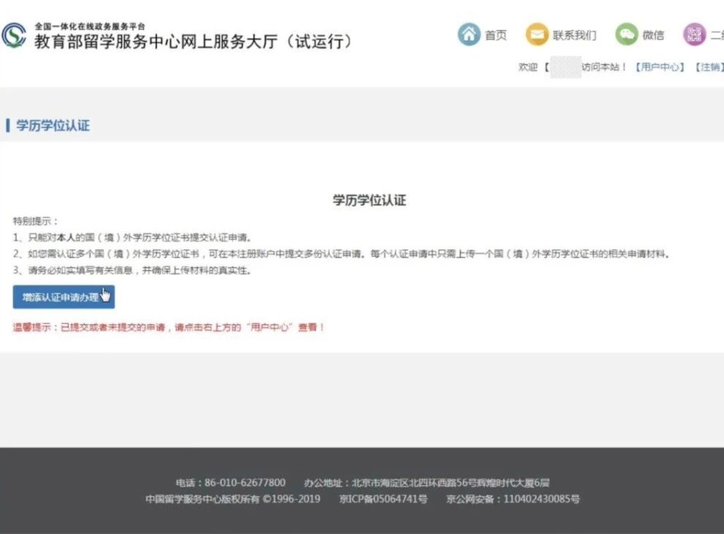Open the 京ICP备05064741号 footer link
The image size is (724, 534).
pyautogui.click(x=383, y=499)
